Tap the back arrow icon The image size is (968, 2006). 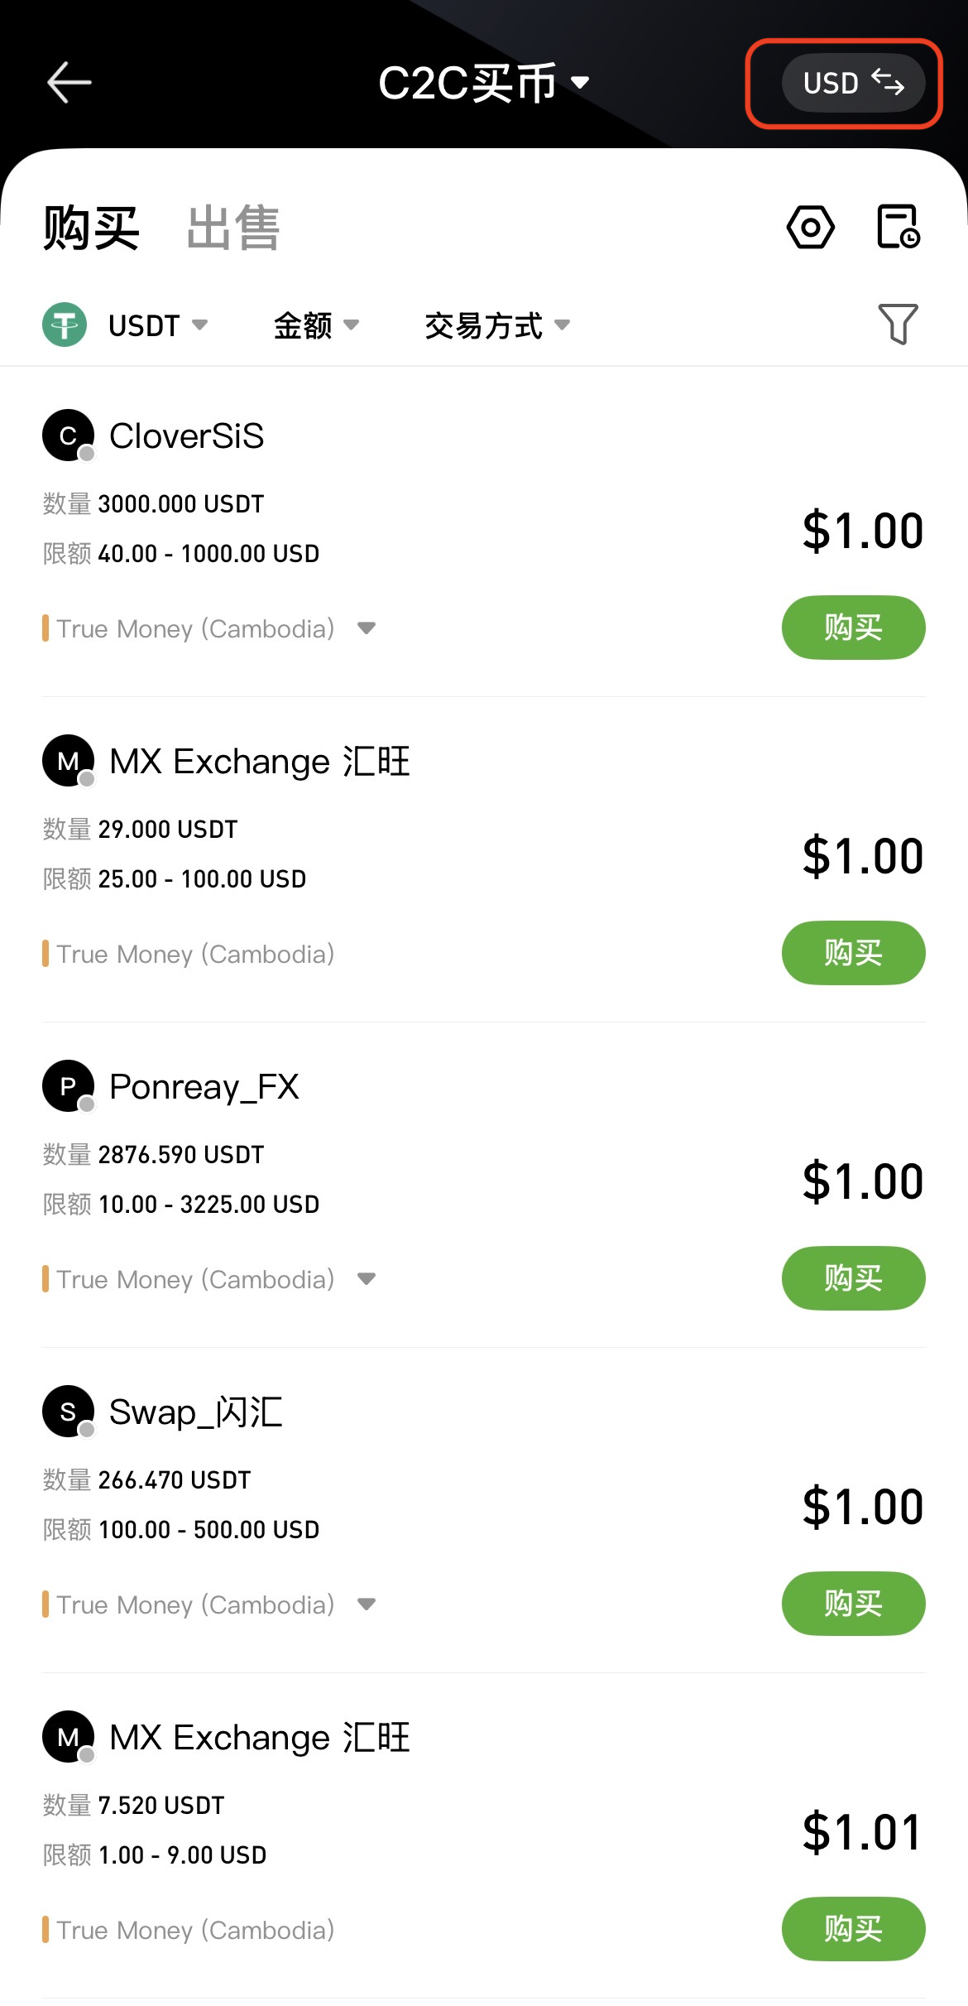click(69, 83)
